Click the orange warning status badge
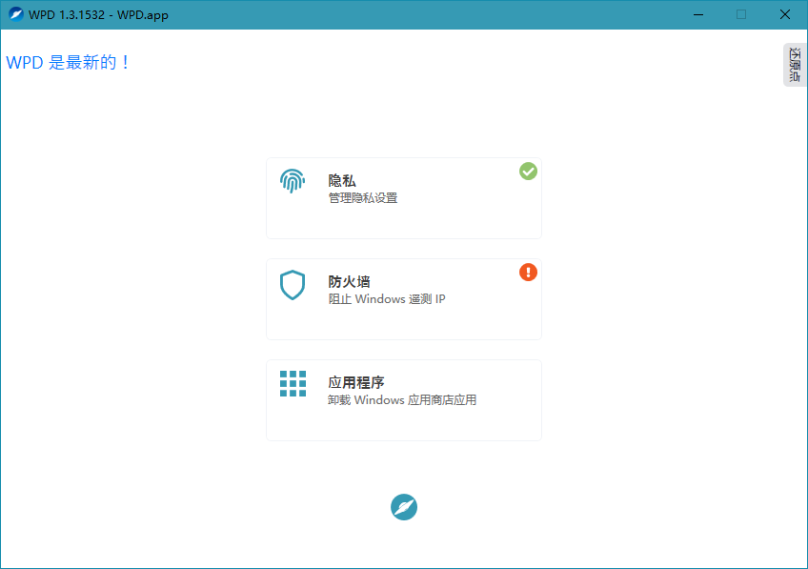 pos(528,273)
